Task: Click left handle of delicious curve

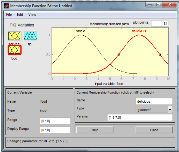Action: 119,55
